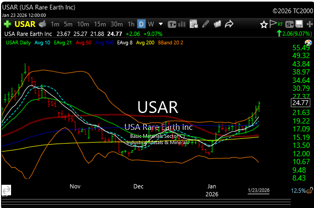Open the notes icon in toolbar
Image resolution: width=314 pixels, height=208 pixels.
pos(217,24)
